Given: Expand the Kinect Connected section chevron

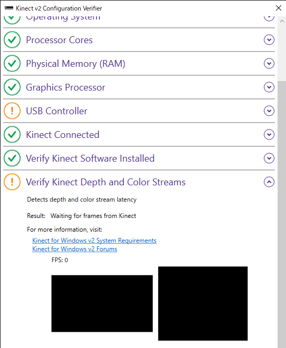Looking at the screenshot, I should (269, 134).
